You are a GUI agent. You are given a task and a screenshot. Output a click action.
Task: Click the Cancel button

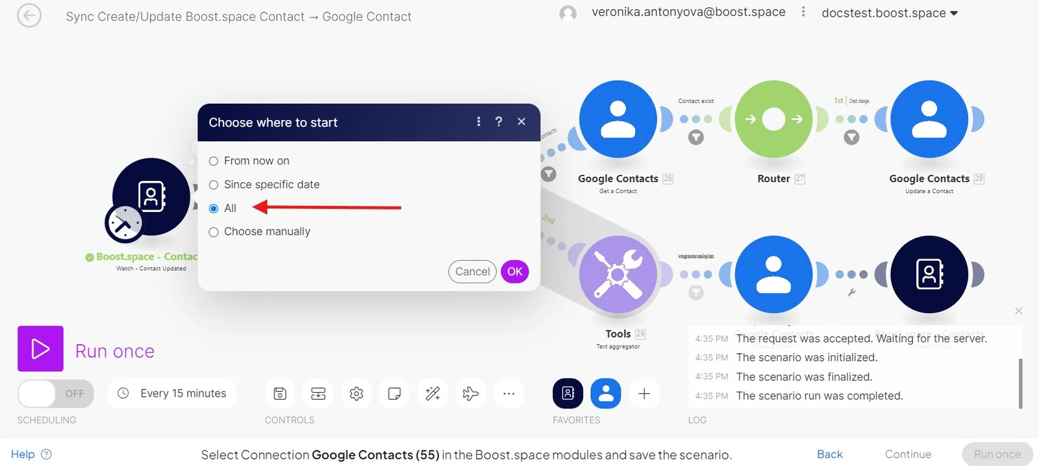(473, 272)
